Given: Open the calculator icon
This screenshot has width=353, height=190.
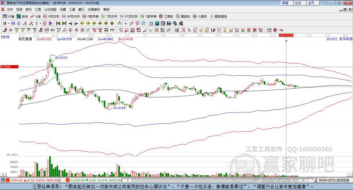Looking at the screenshot, I should pos(157,23).
